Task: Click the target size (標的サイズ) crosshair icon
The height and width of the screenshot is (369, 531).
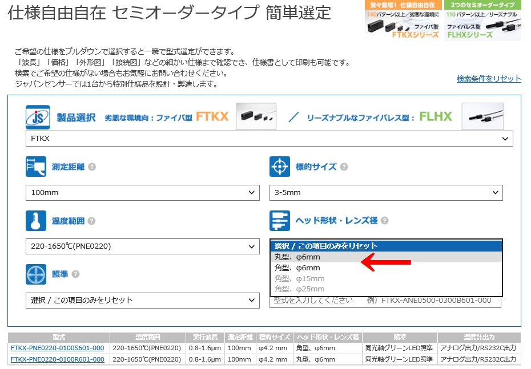Action: coord(280,167)
